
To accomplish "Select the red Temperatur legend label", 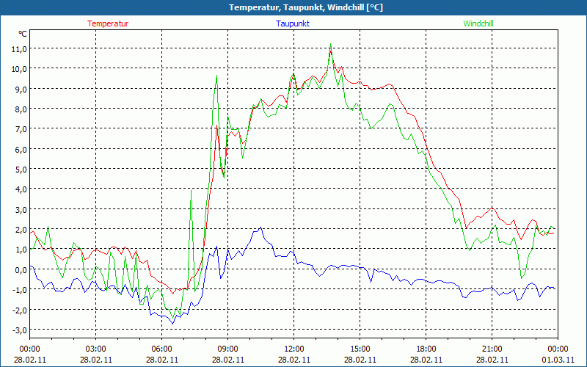I will pos(108,23).
